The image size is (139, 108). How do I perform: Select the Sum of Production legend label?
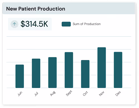tap(86, 24)
